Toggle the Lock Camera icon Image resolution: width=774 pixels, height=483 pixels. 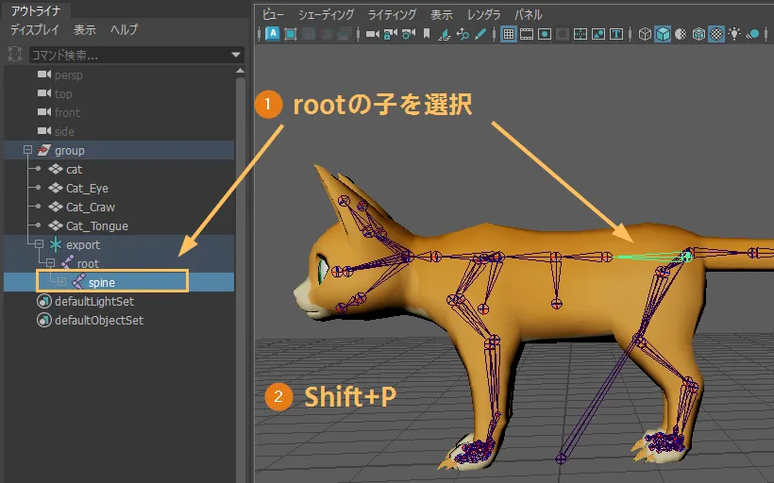point(391,34)
